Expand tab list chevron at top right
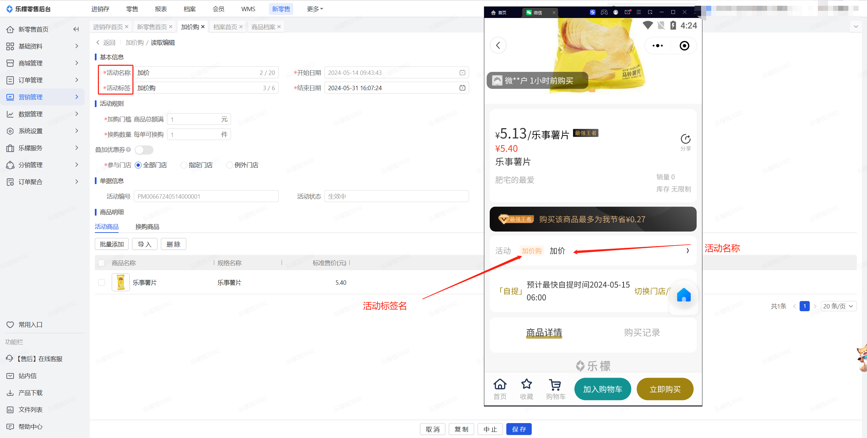 click(856, 26)
